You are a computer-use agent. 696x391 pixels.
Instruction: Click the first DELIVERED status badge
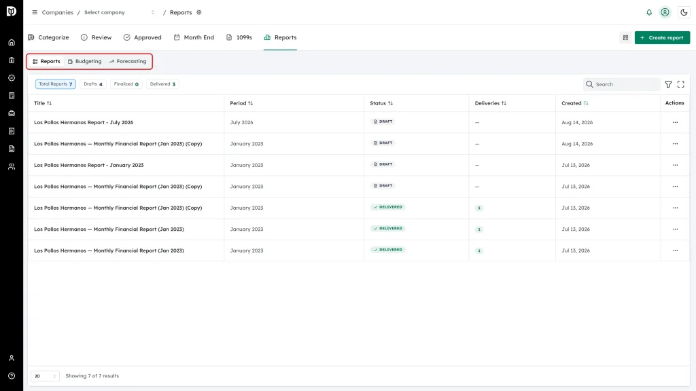pos(387,207)
